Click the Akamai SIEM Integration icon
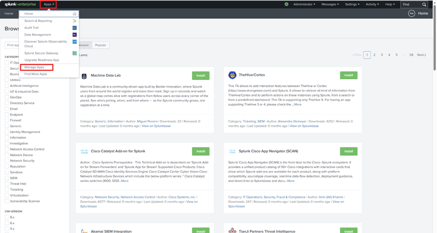 [84, 231]
